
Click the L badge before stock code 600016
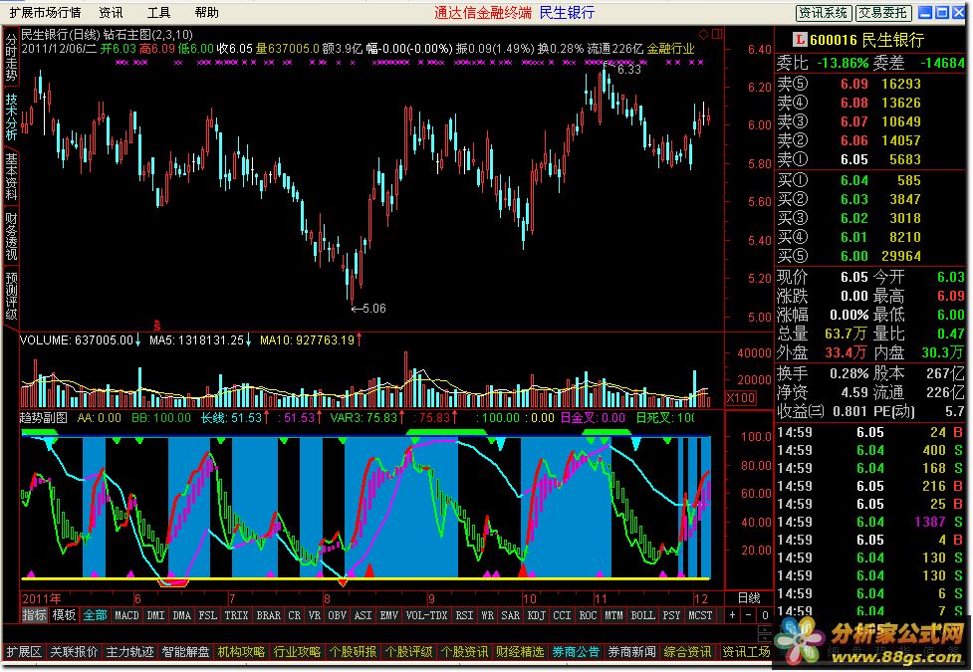(x=800, y=40)
